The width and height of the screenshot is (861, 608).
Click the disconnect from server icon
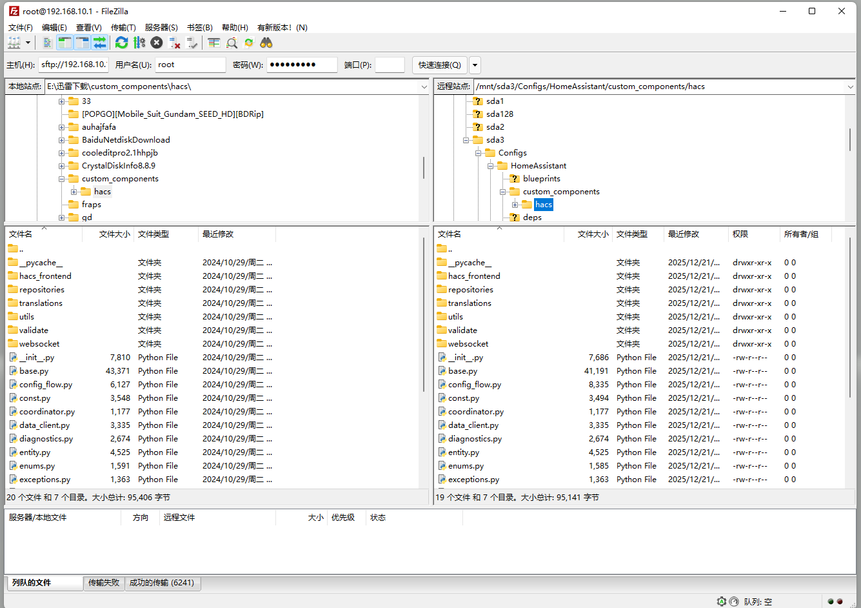174,43
